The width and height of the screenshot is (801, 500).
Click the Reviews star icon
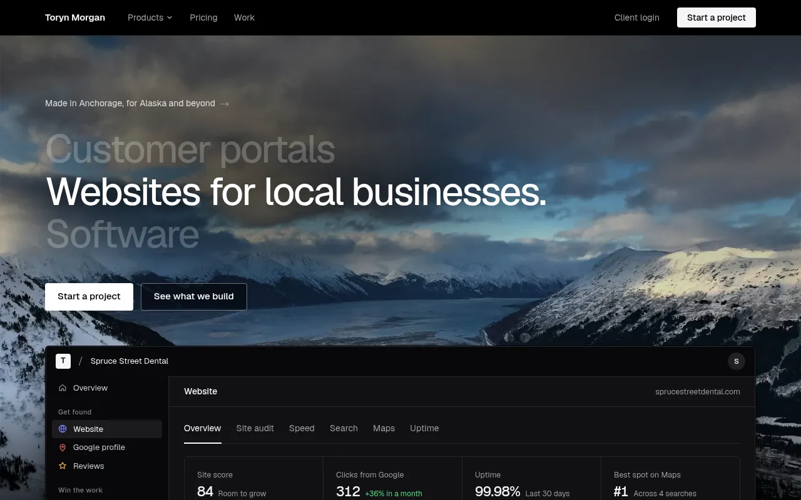(63, 466)
